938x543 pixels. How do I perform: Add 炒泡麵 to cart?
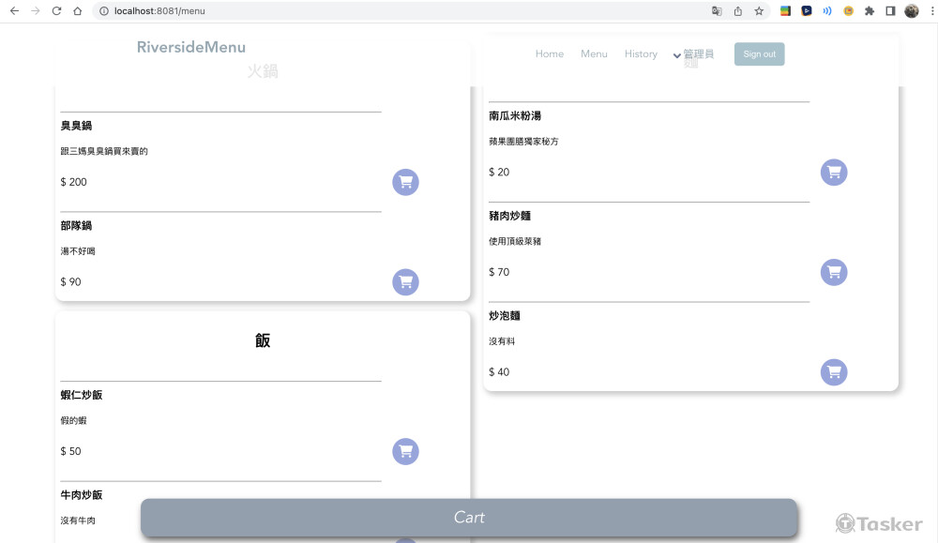[x=834, y=372]
